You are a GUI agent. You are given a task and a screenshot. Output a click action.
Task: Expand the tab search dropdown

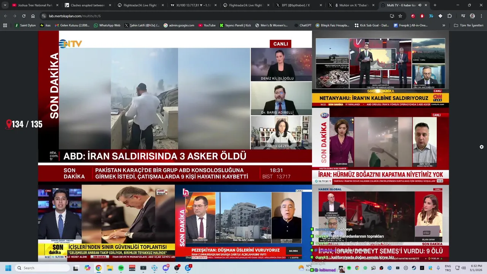click(5, 5)
